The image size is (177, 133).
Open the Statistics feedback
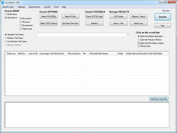point(94,23)
